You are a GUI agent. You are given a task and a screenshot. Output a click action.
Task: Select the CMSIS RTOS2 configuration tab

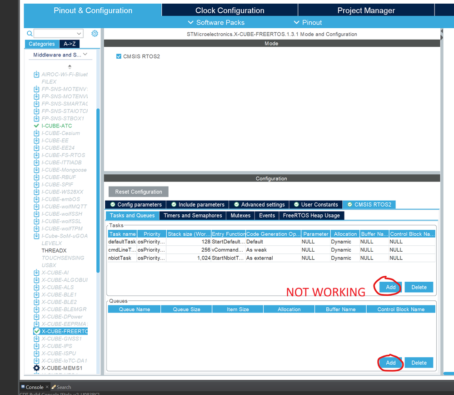point(369,204)
